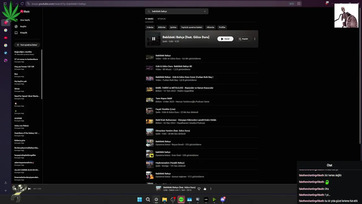Filter results by Bölümler

coord(162,27)
